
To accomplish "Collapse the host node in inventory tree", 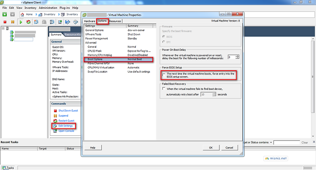I will (3, 28).
